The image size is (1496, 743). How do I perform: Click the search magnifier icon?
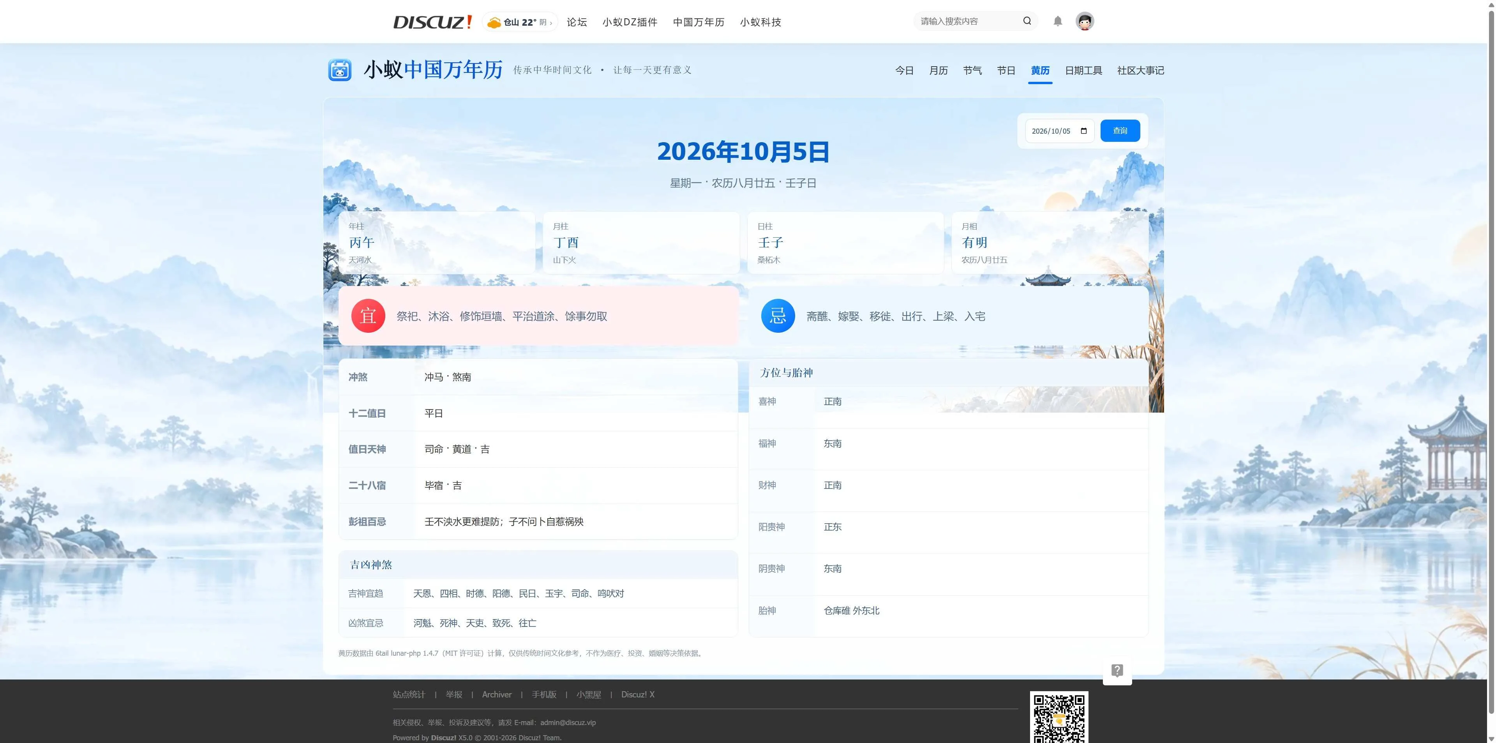tap(1027, 21)
